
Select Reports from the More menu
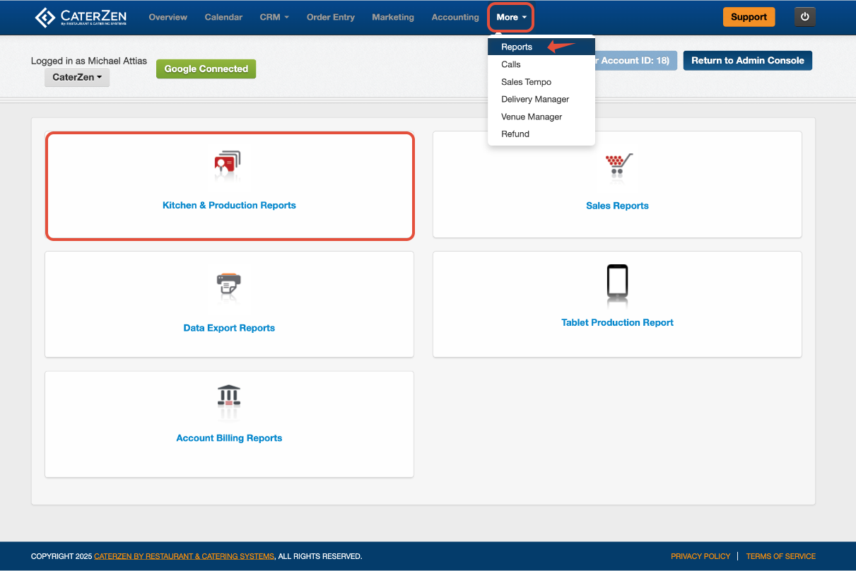tap(541, 47)
